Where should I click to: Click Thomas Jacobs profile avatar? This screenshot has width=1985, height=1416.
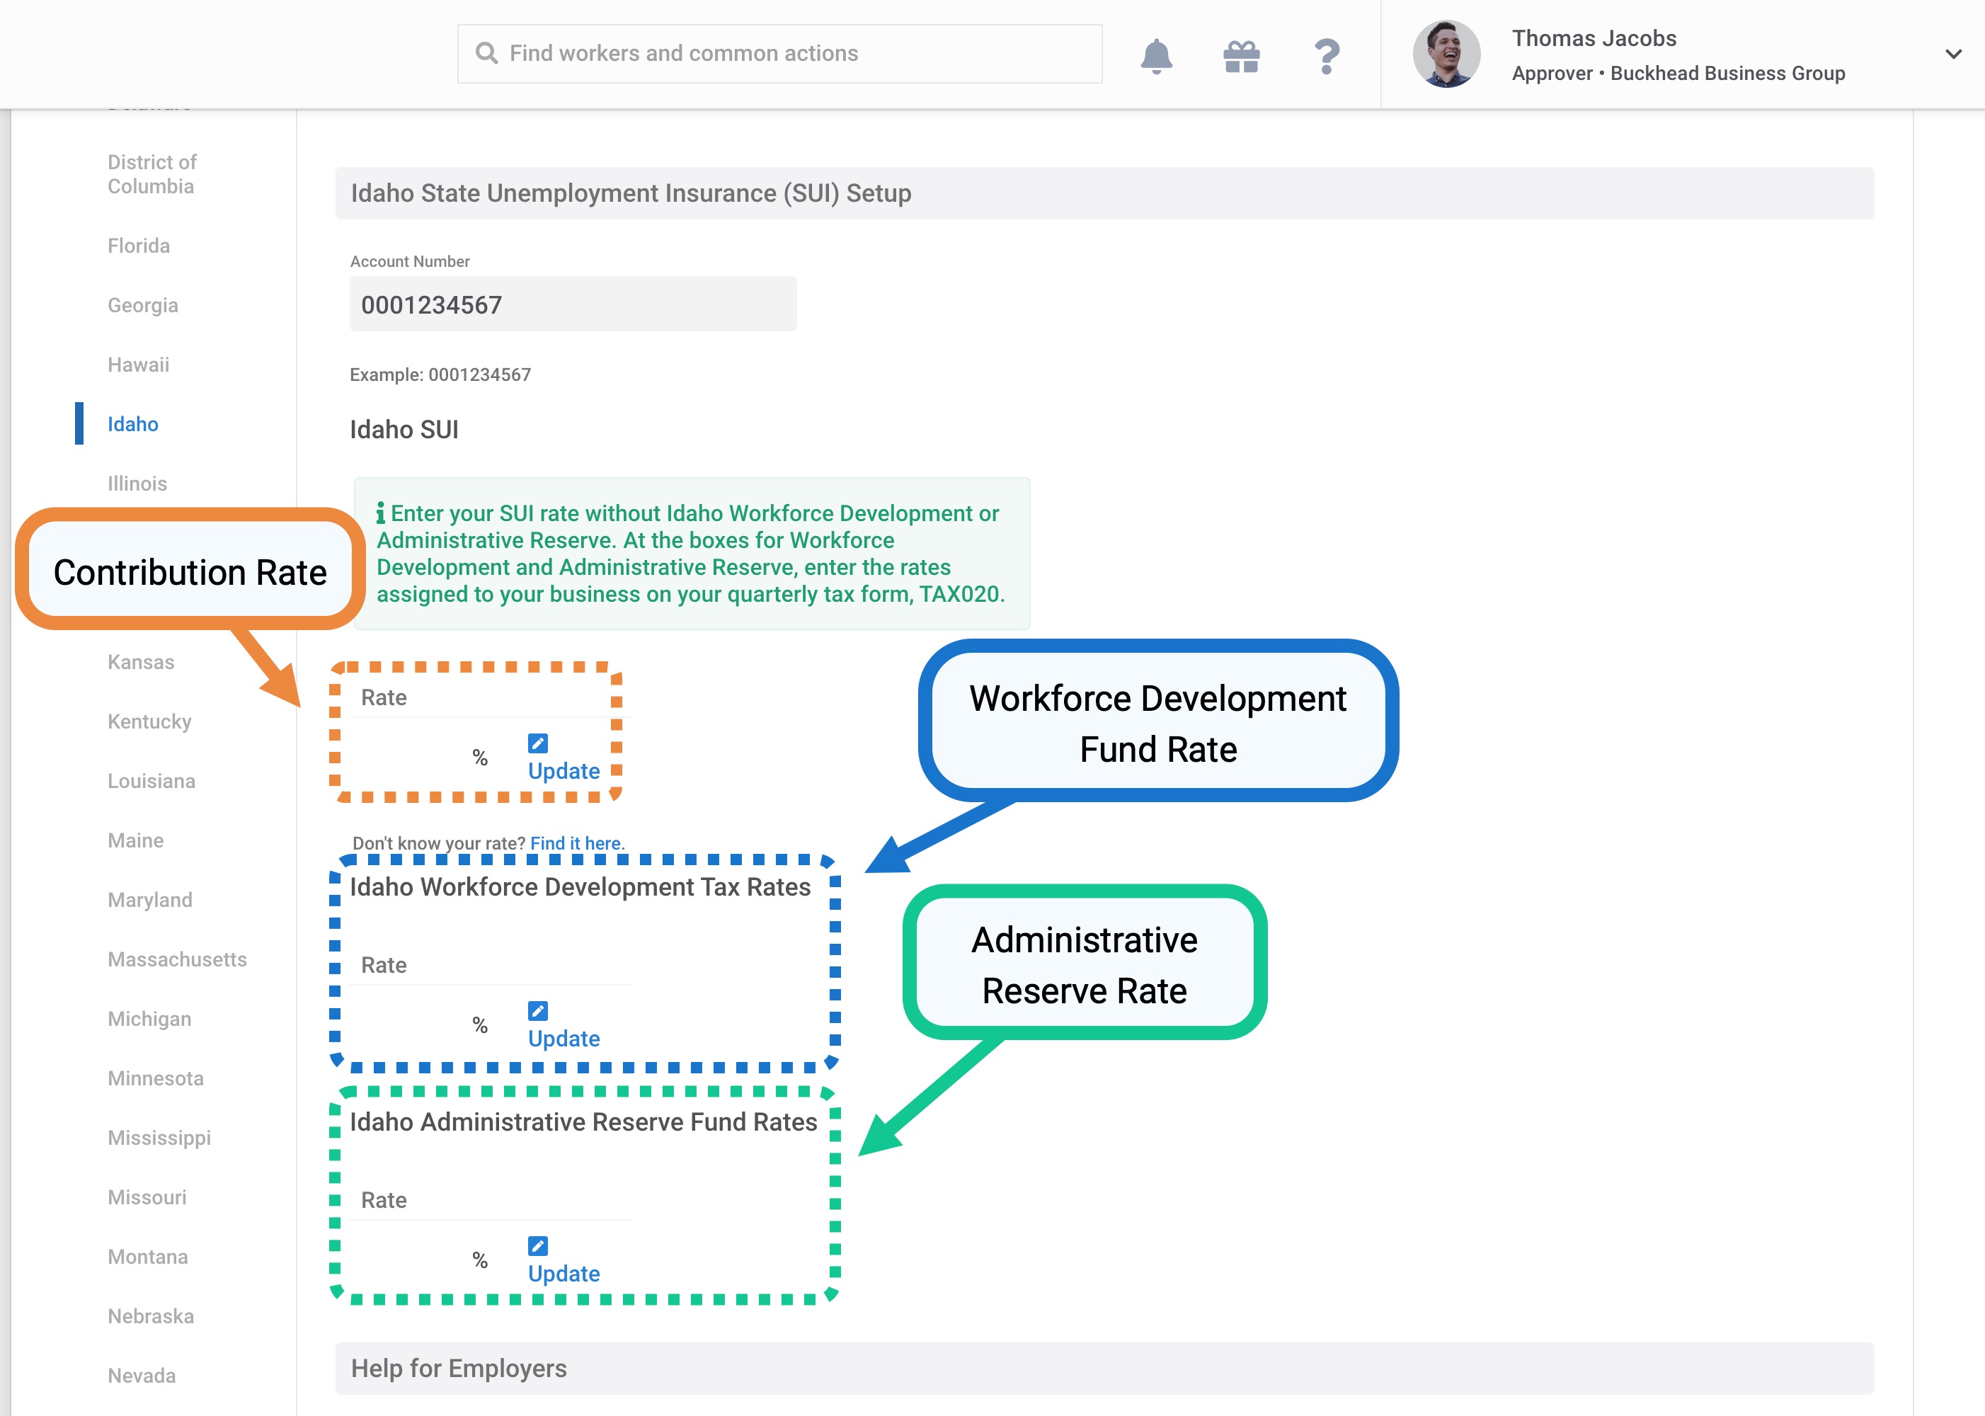click(x=1446, y=54)
